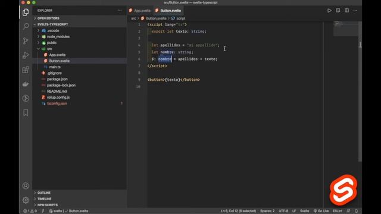This screenshot has width=381, height=214.
Task: Open App.svelte in the file tree
Action: (79, 55)
